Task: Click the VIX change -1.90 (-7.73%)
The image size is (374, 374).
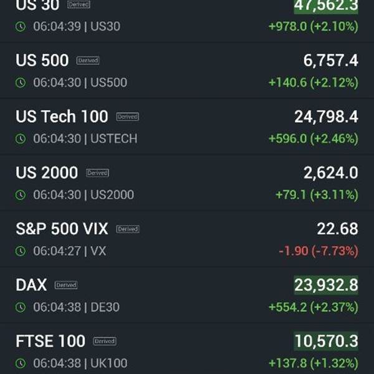Action: point(319,251)
